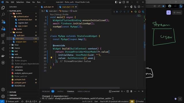Screen dimensions: 184x103
Task: Open the File menu
Action: 7,2
